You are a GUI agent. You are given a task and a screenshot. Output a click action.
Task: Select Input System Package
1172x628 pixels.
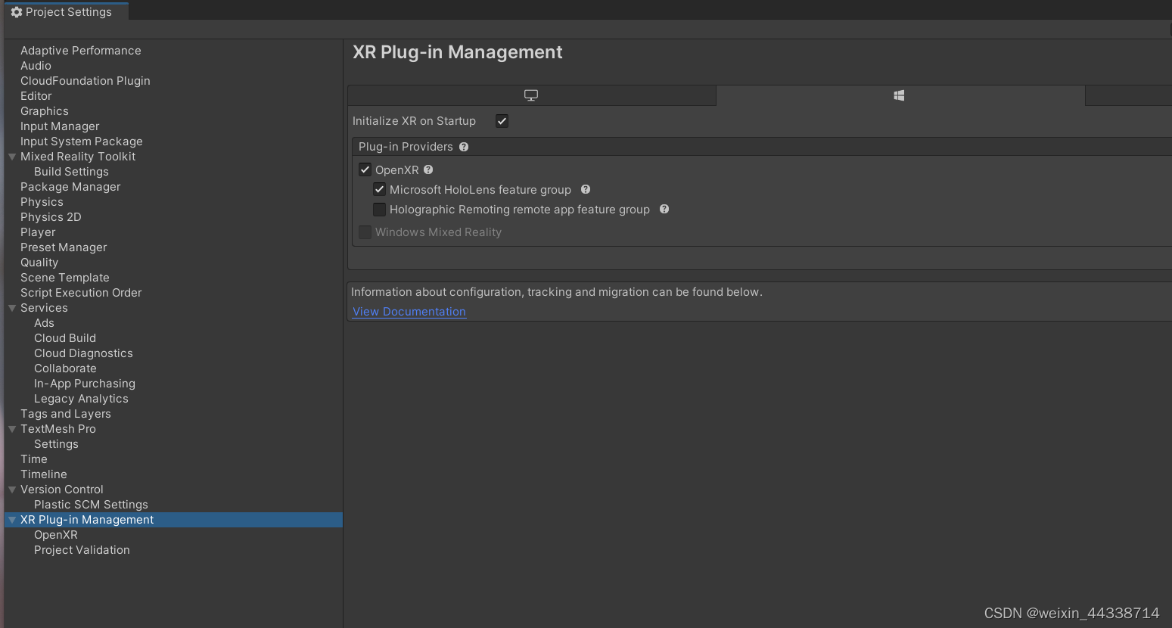[82, 141]
